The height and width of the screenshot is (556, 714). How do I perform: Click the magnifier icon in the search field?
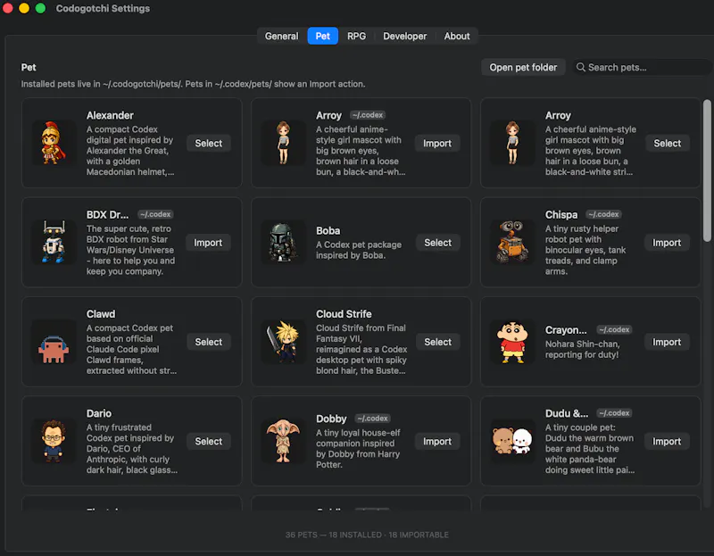(x=581, y=68)
